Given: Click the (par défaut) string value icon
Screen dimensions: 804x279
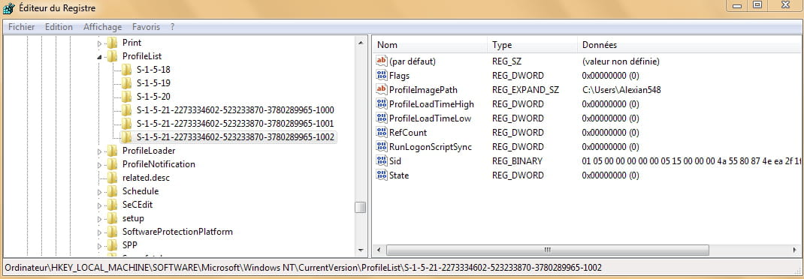Looking at the screenshot, I should click(382, 61).
